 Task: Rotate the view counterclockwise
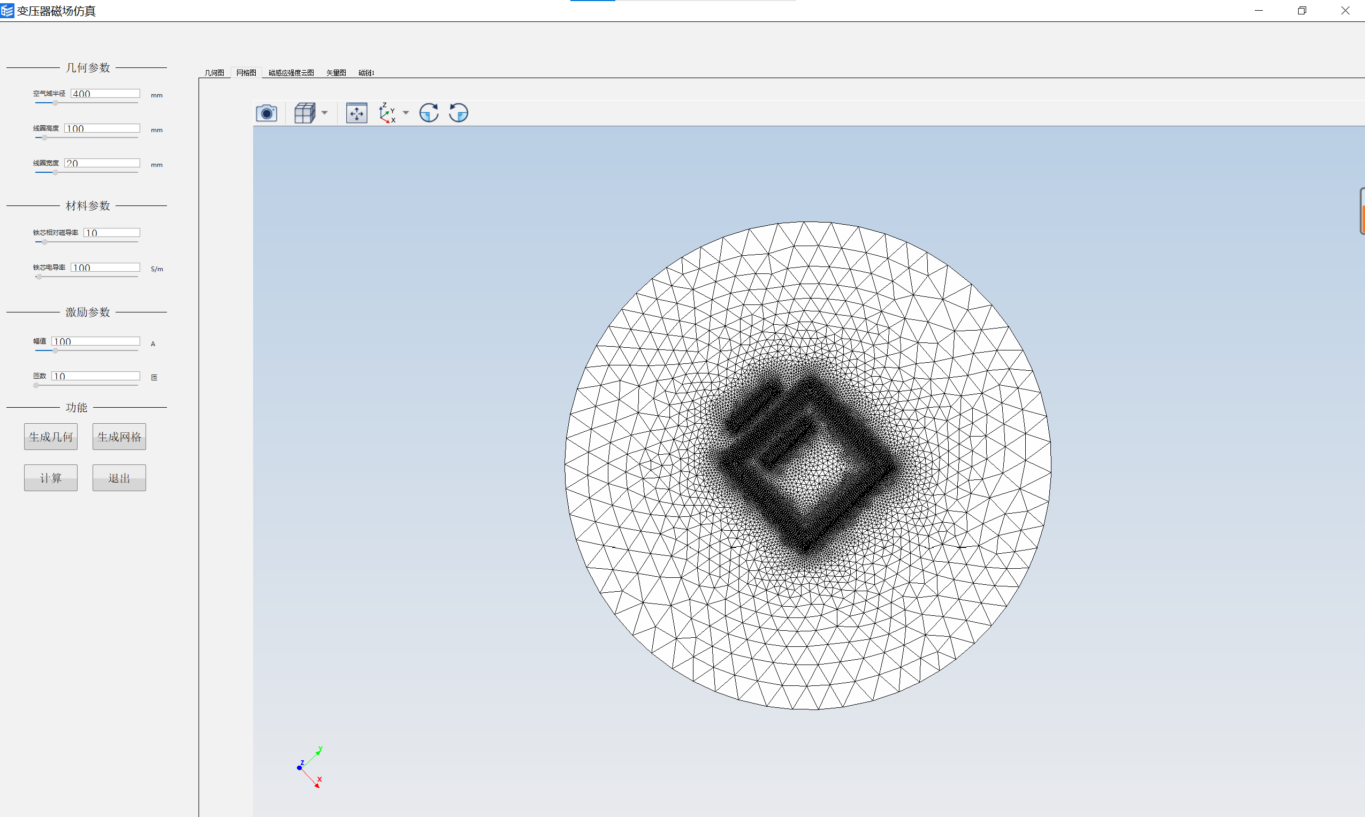(x=459, y=113)
